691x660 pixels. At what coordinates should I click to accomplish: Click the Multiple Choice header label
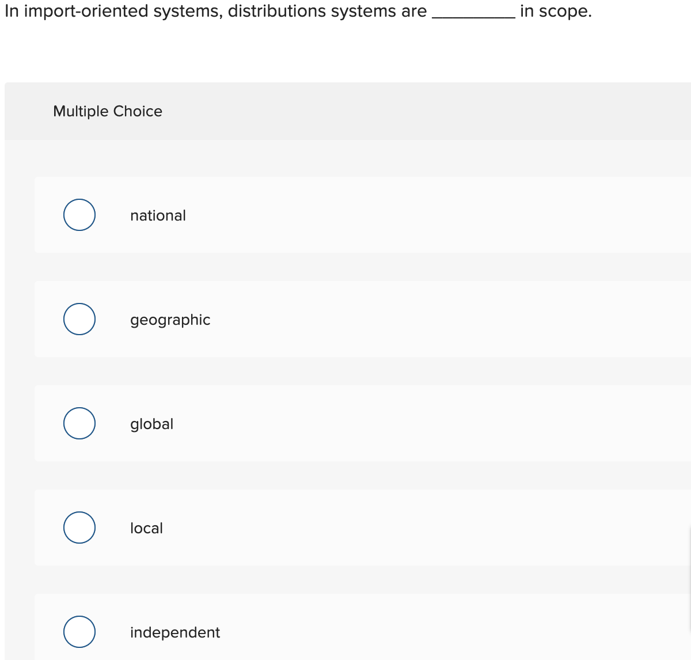pos(108,111)
